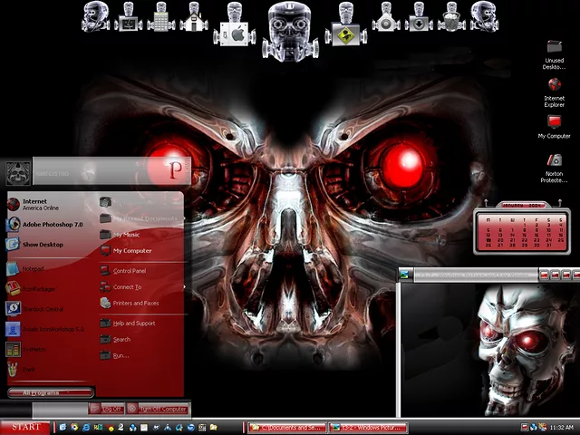The width and height of the screenshot is (580, 435).
Task: Open Help and Support
Action: click(x=142, y=324)
